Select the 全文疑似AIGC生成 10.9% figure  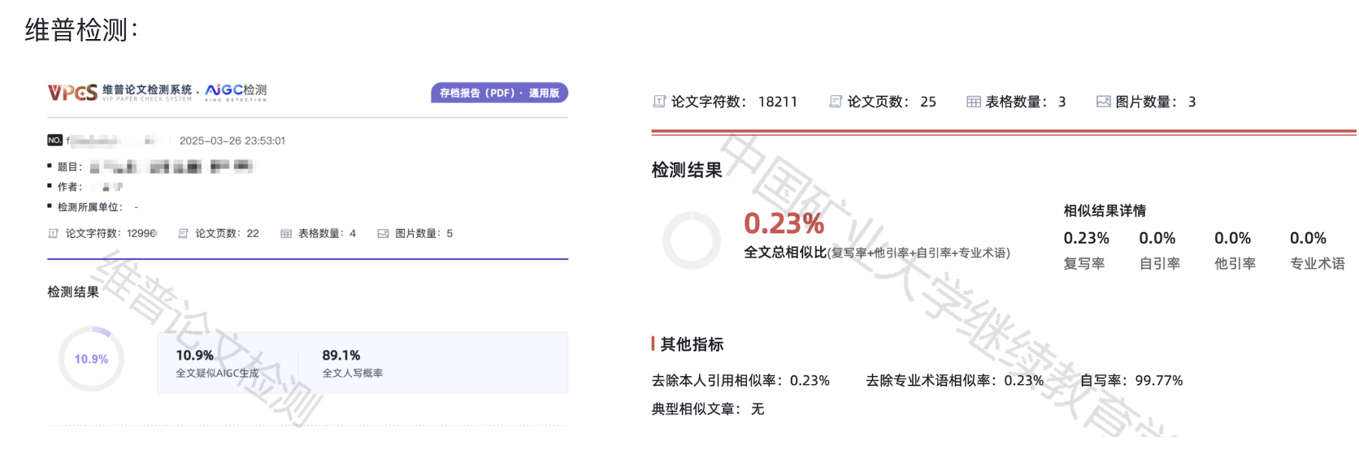195,356
